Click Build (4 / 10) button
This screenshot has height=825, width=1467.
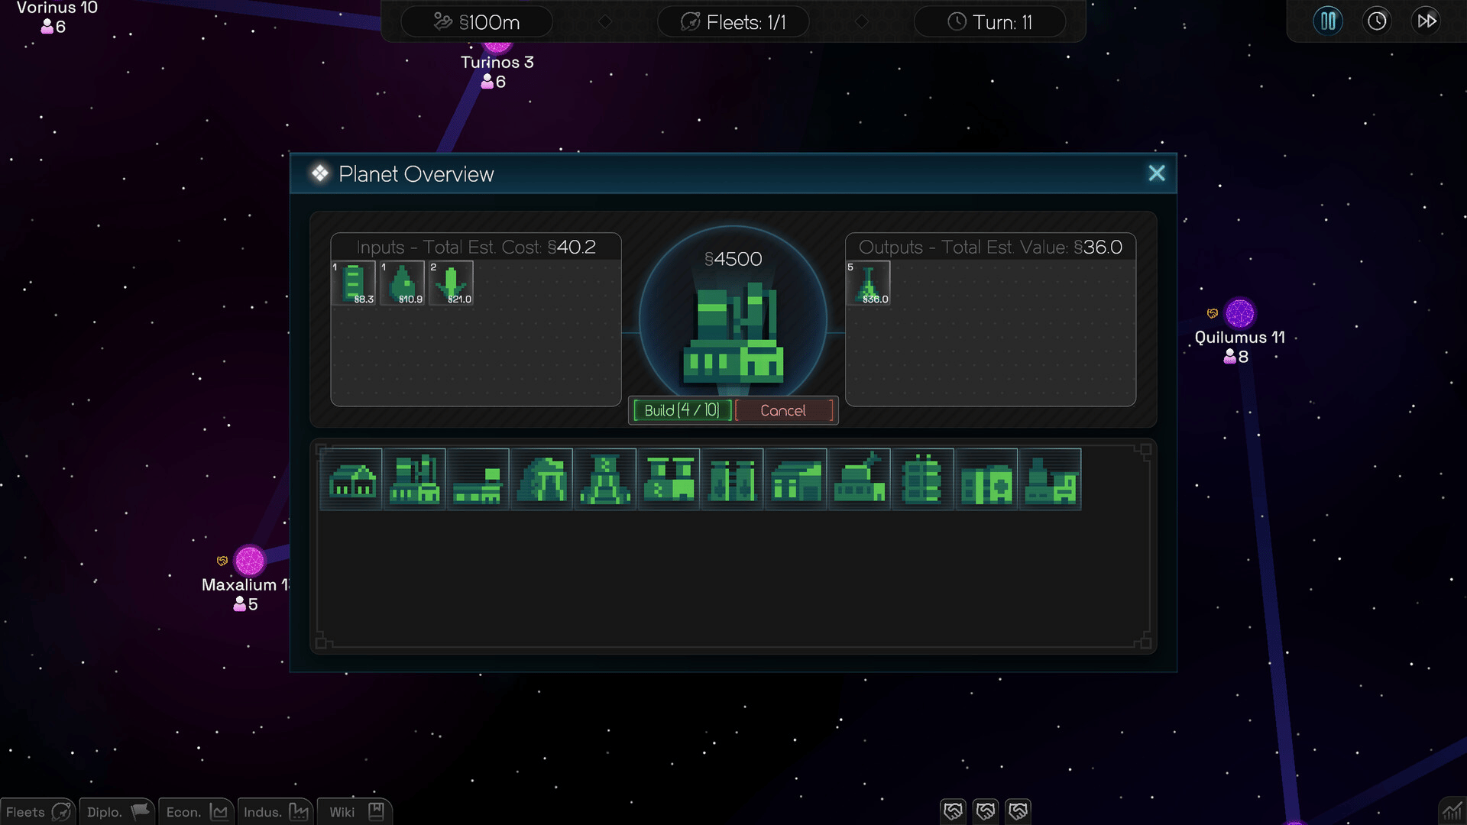coord(682,410)
